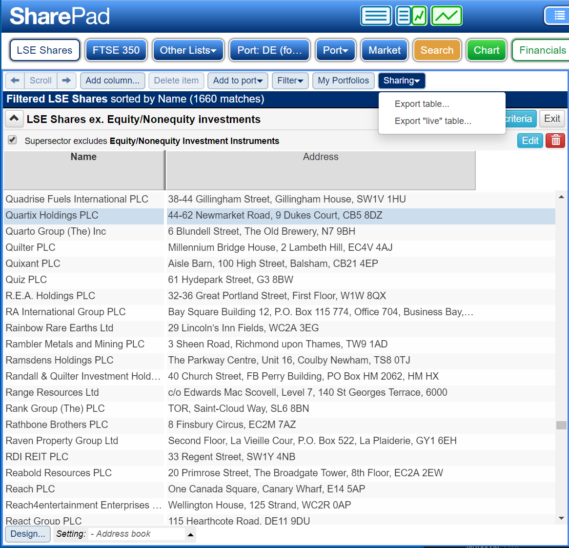Switch to the Market tab
The height and width of the screenshot is (548, 569).
pyautogui.click(x=385, y=50)
